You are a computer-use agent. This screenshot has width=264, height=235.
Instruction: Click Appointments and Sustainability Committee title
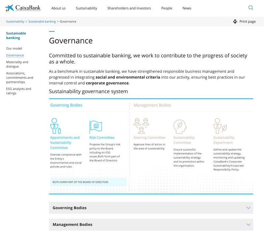coord(65,143)
